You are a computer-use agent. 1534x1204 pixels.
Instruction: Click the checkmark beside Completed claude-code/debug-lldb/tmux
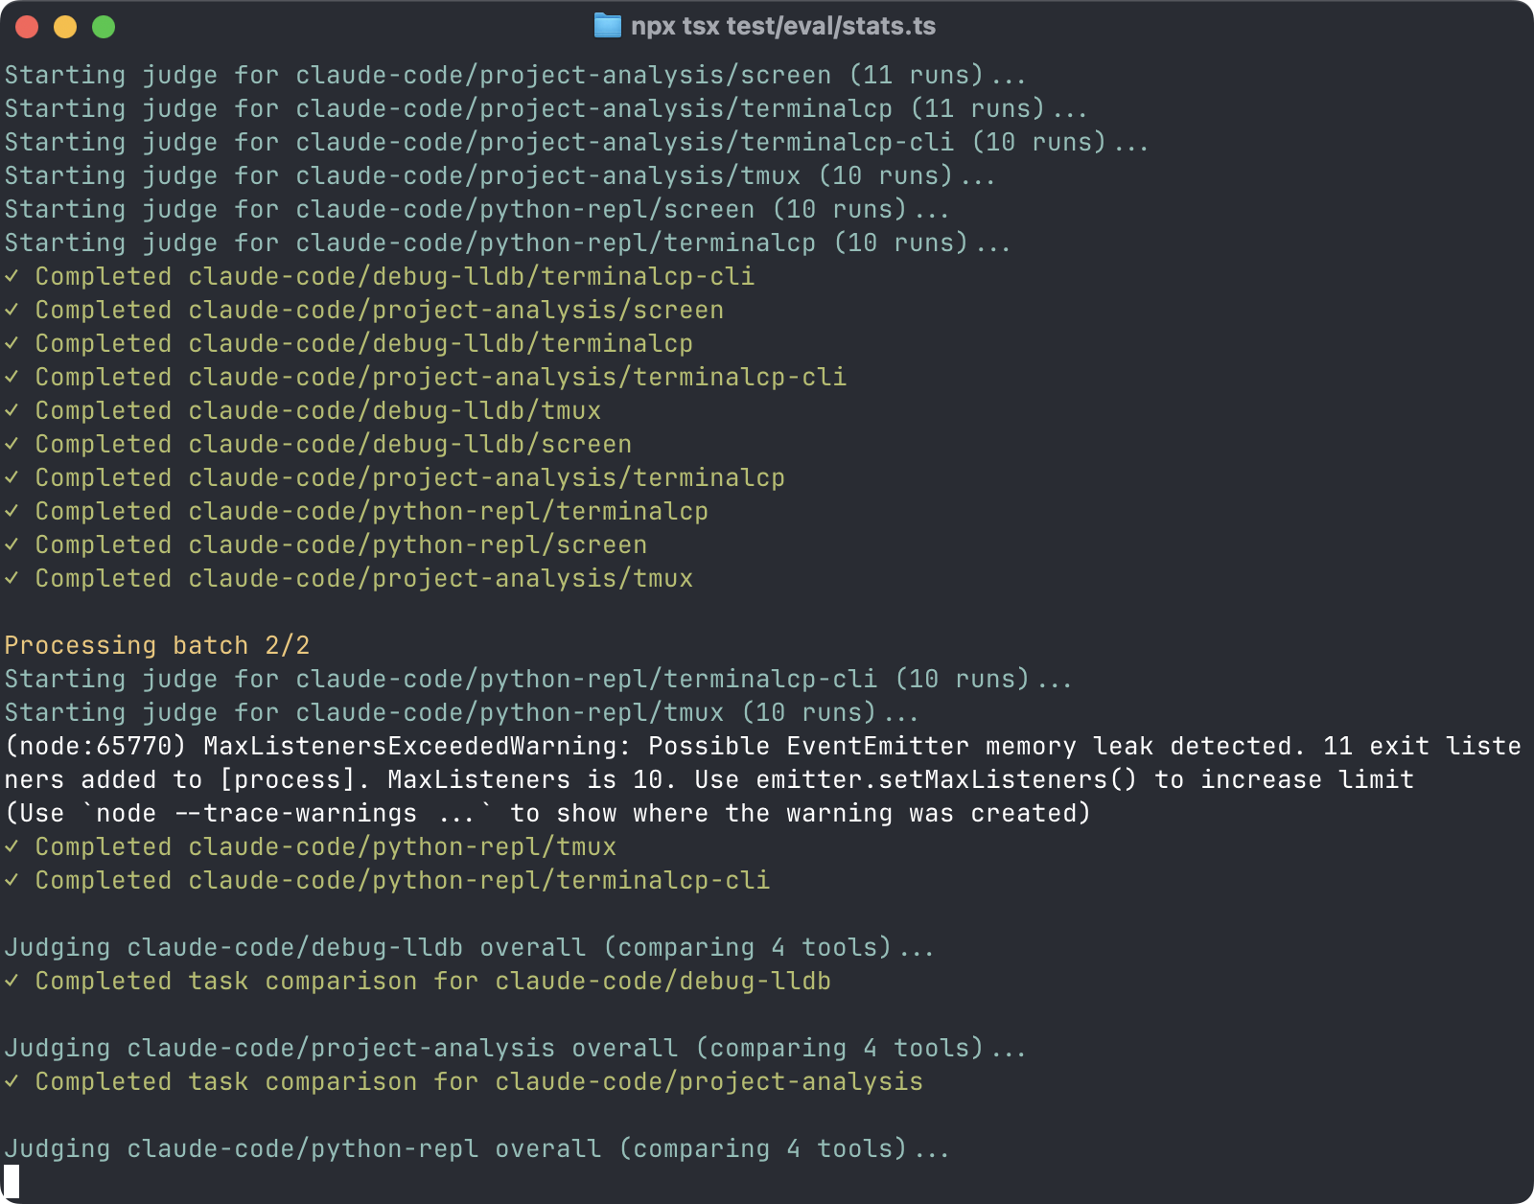[x=12, y=411]
